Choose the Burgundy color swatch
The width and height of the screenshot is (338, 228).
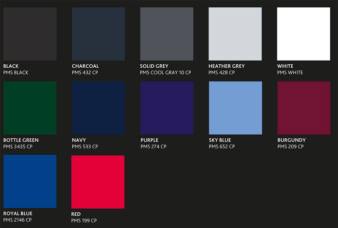304,108
